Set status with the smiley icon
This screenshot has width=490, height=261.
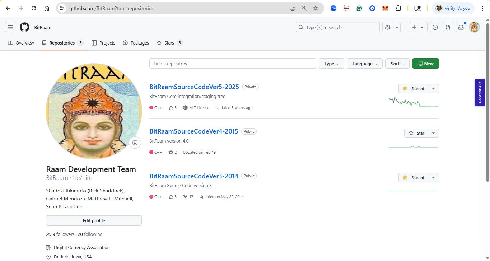(x=135, y=143)
